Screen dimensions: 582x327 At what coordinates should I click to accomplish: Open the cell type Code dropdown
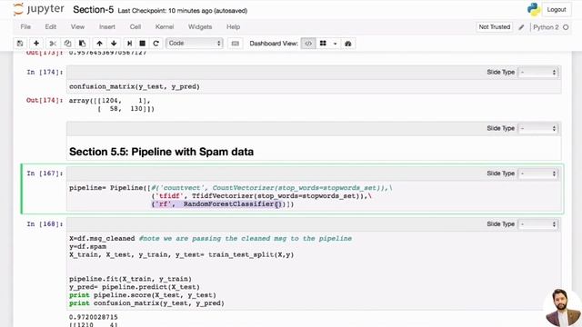pos(195,43)
